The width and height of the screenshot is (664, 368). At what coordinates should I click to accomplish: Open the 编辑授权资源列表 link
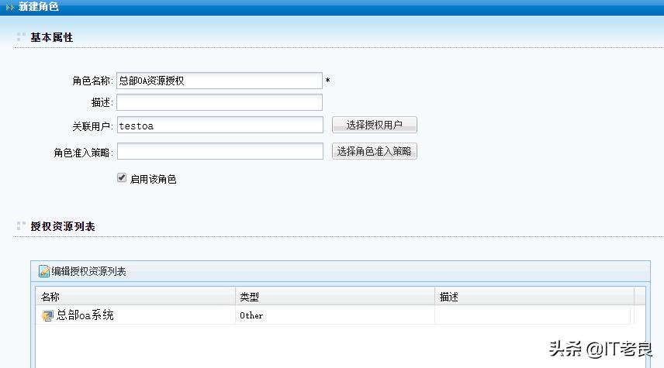(x=88, y=271)
